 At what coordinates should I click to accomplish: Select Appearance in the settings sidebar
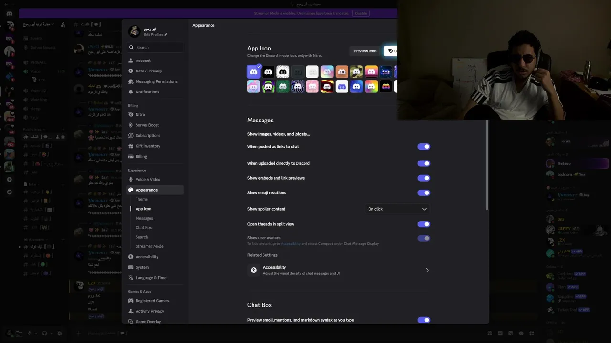[155, 190]
